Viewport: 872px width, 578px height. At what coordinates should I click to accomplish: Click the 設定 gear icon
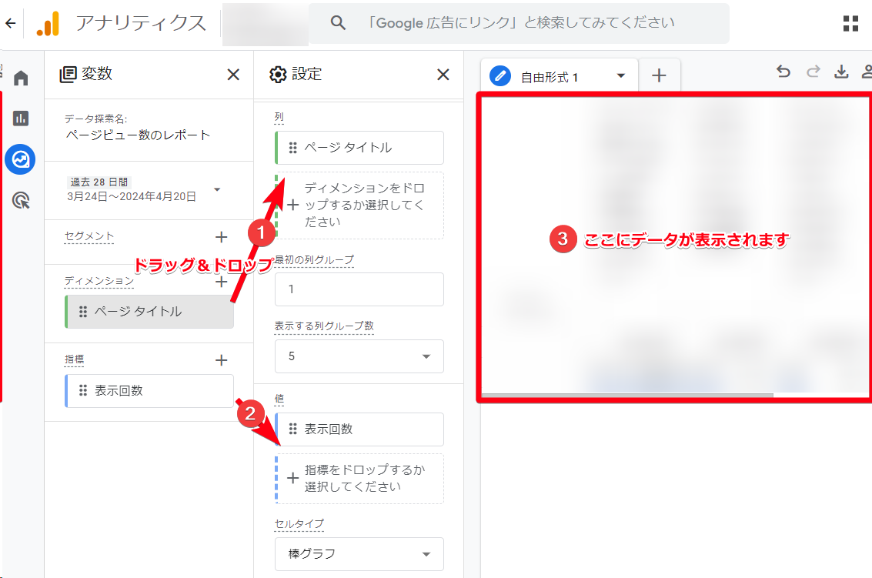tap(278, 75)
